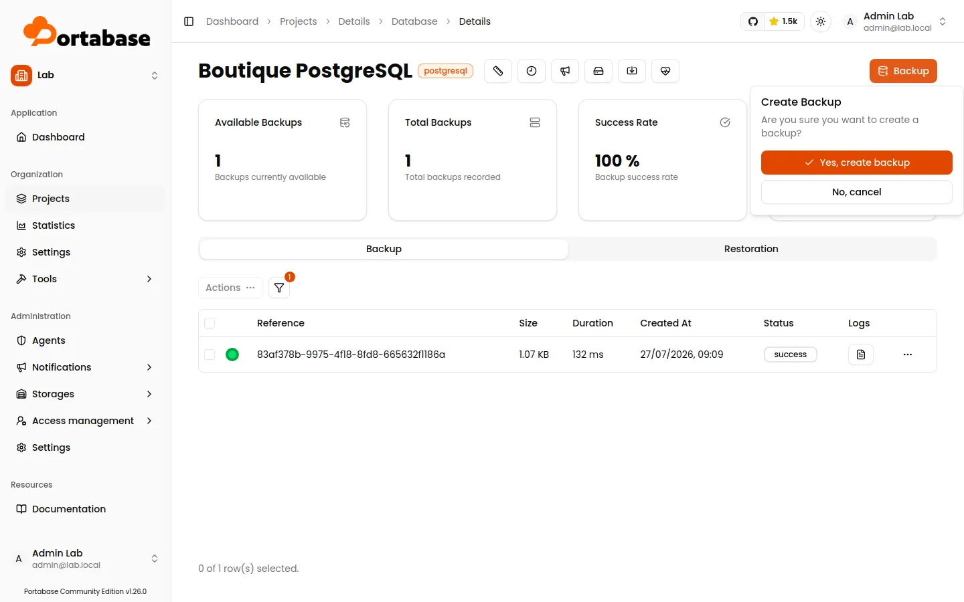Expand the Tools sidebar section
The width and height of the screenshot is (964, 602).
pos(85,279)
